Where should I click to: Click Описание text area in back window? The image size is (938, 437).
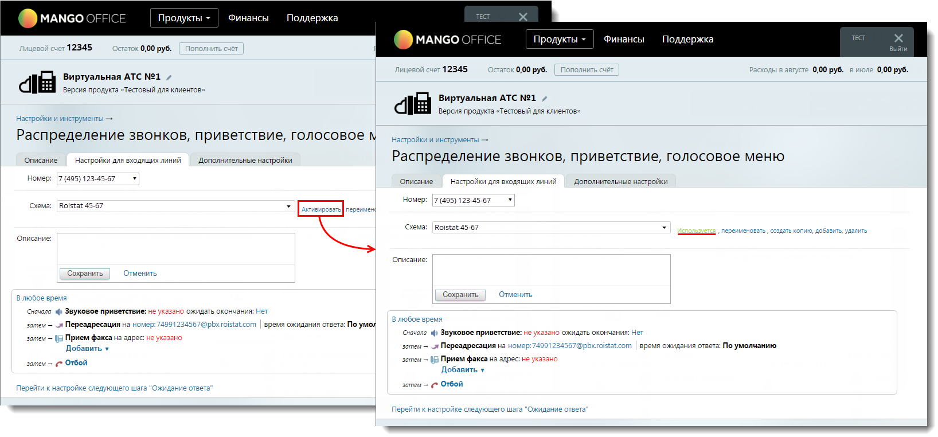[175, 249]
